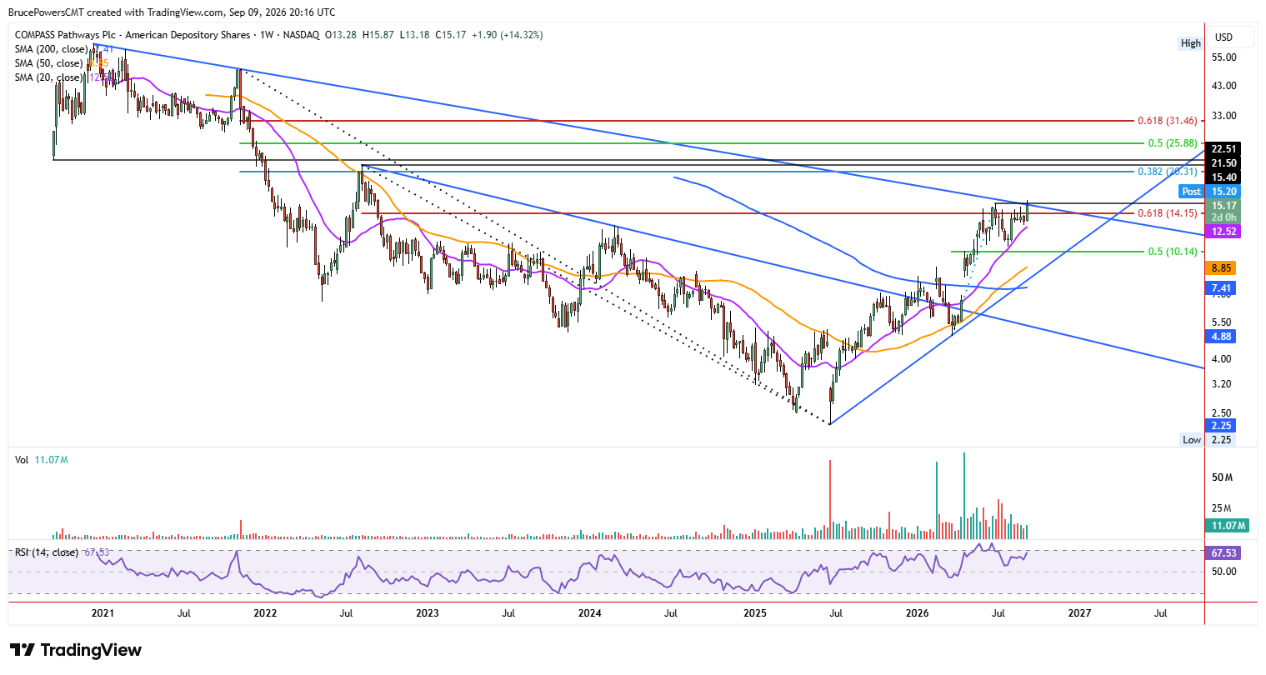The height and width of the screenshot is (675, 1266).
Task: Click the 0.5 (10.14) Fibonacci label
Action: pyautogui.click(x=1172, y=252)
